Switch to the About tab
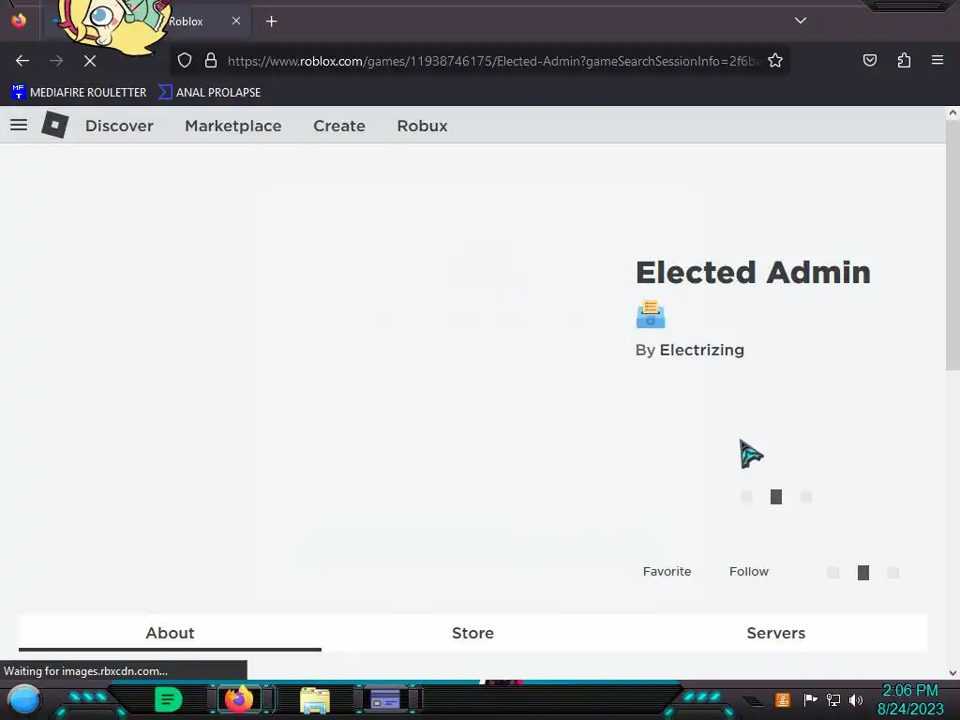The image size is (960, 720). pos(170,633)
